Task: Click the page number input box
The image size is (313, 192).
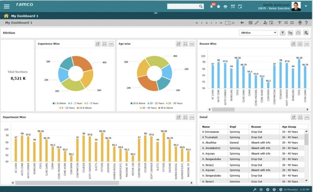Action: pos(228,23)
